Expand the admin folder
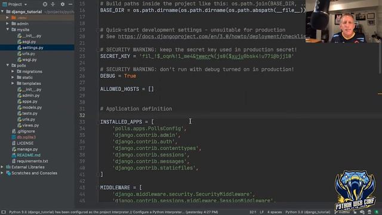Screen dimensions: 382x215 (x=7, y=23)
